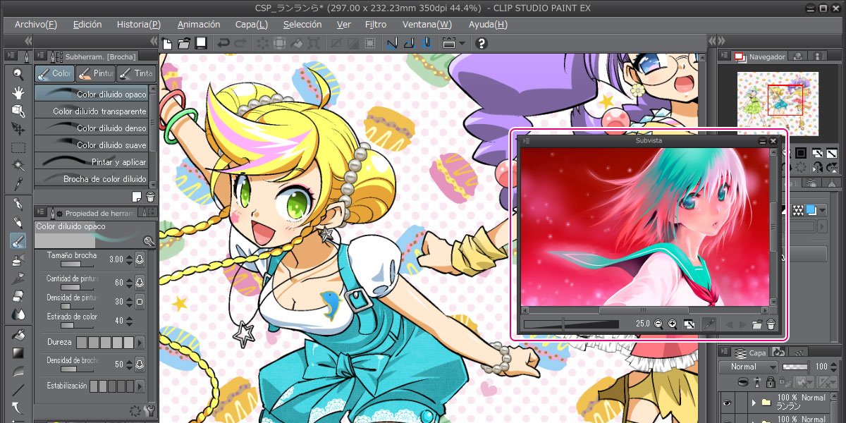Image resolution: width=846 pixels, height=423 pixels.
Task: Open the Filtro menu
Action: coord(376,24)
